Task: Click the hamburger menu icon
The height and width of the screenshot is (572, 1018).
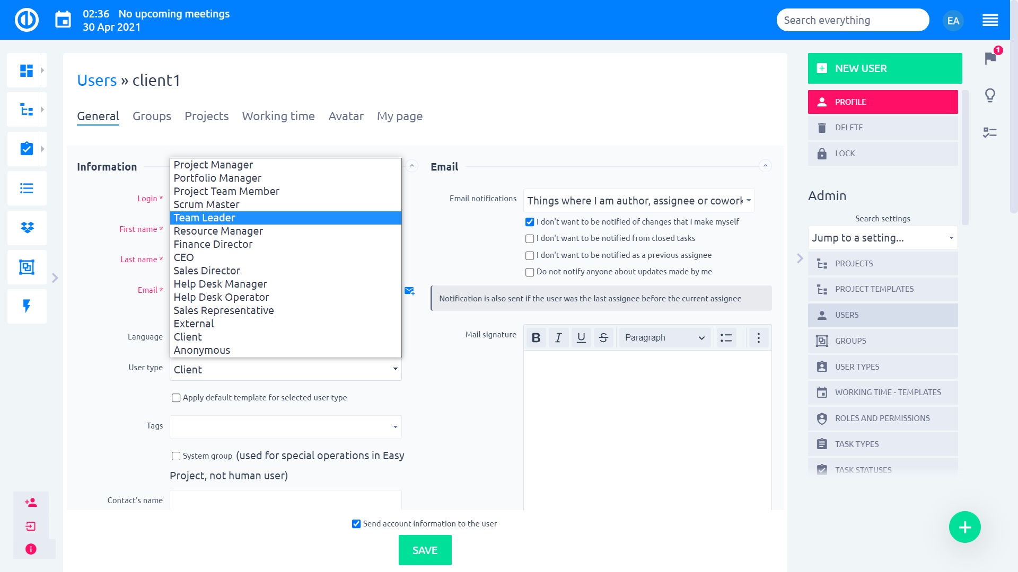Action: [990, 20]
